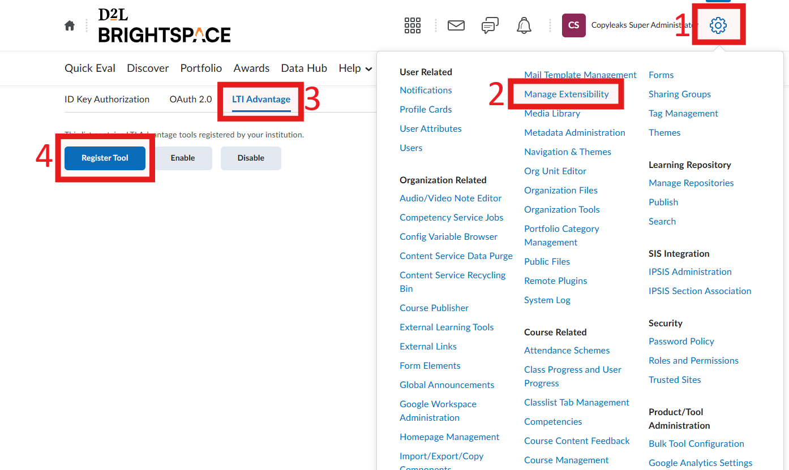The width and height of the screenshot is (789, 470).
Task: Open Metadata Administration link
Action: point(574,133)
